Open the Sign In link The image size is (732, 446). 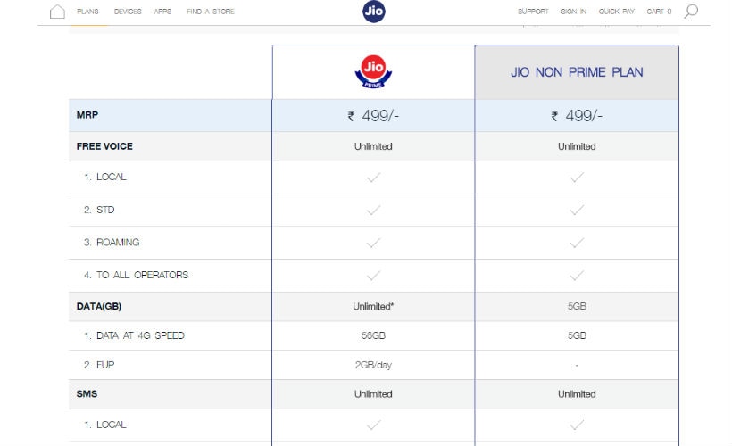coord(574,12)
